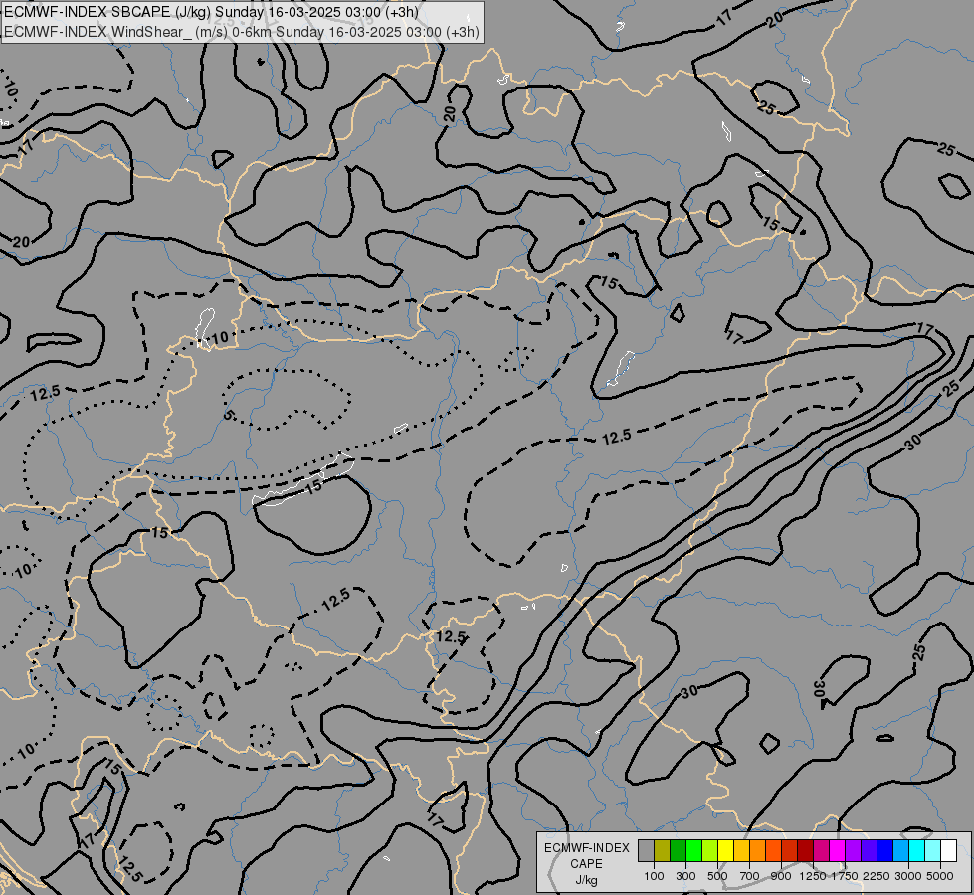The height and width of the screenshot is (895, 974).
Task: Select the white legend swatch
Action: coord(948,850)
